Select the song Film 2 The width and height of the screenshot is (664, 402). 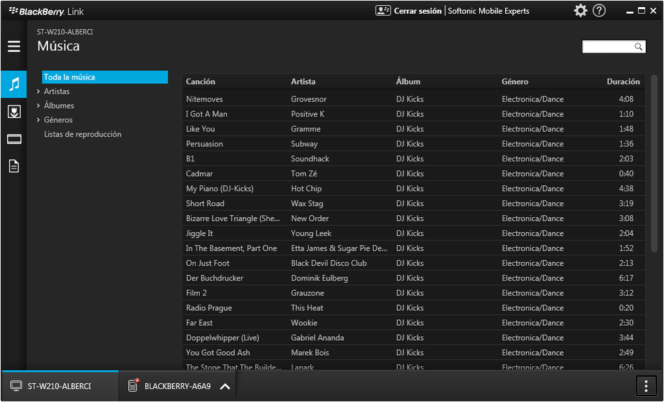tap(197, 293)
